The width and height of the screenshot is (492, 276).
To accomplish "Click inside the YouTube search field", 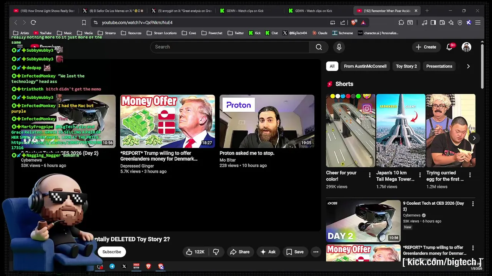I will 229,47.
